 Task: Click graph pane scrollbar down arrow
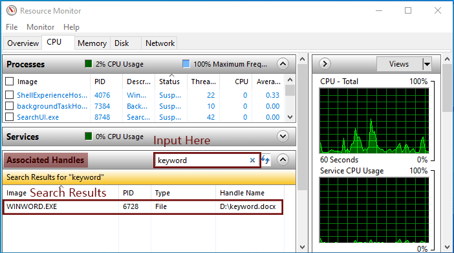tap(447, 247)
